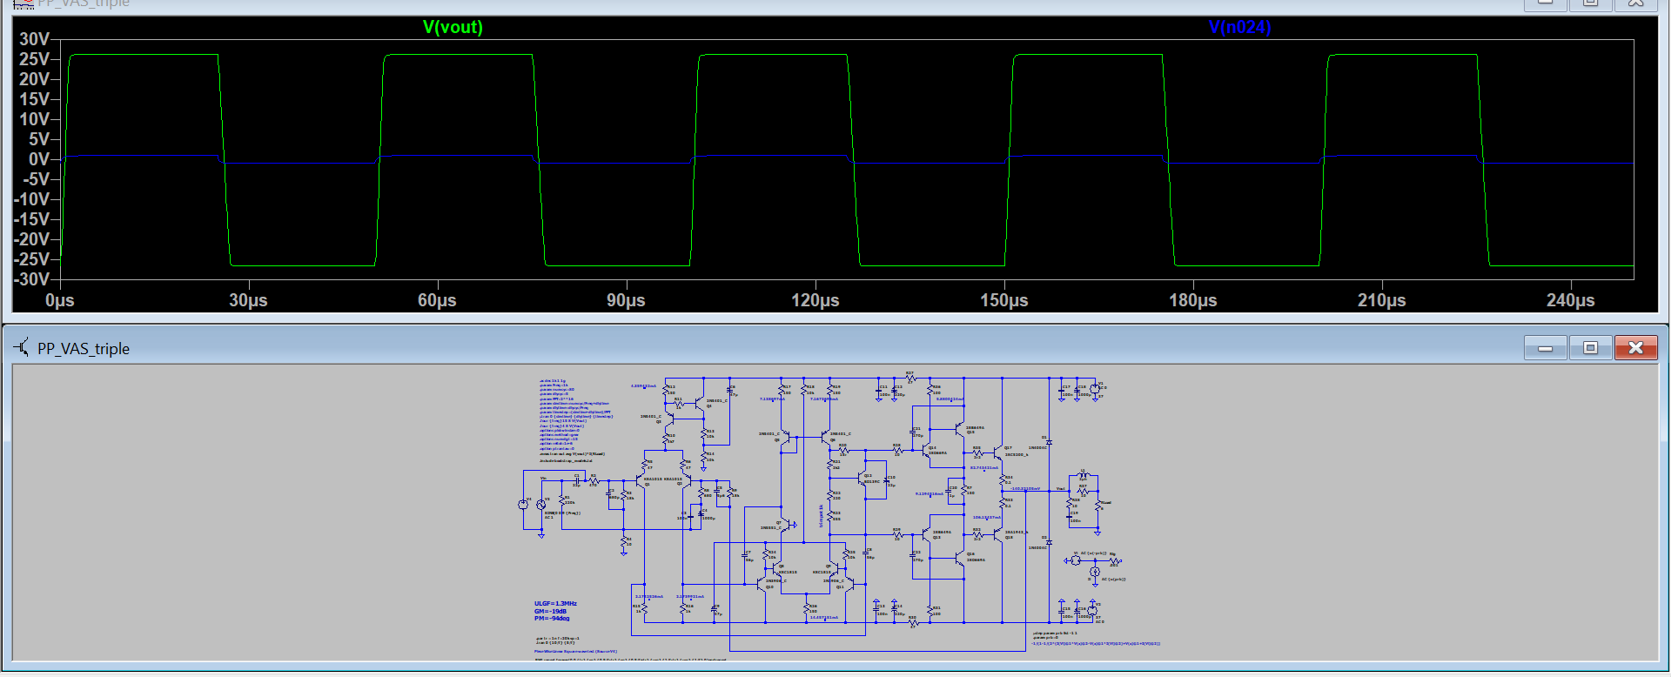Click the GM=-19dB annotation text

(x=551, y=611)
